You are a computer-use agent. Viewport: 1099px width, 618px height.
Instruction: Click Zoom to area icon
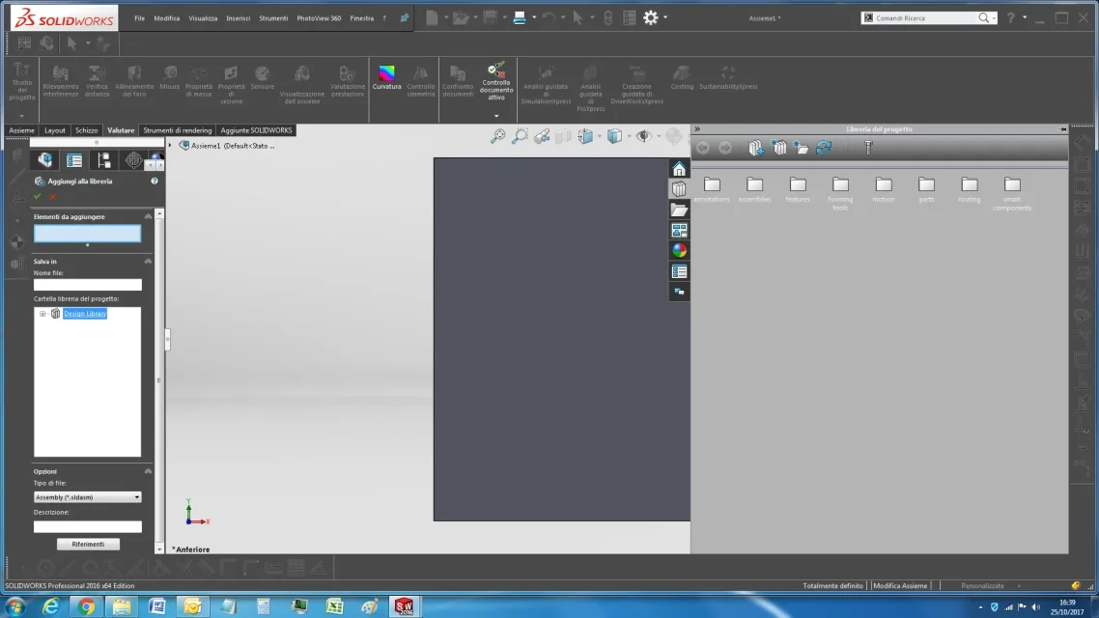521,136
